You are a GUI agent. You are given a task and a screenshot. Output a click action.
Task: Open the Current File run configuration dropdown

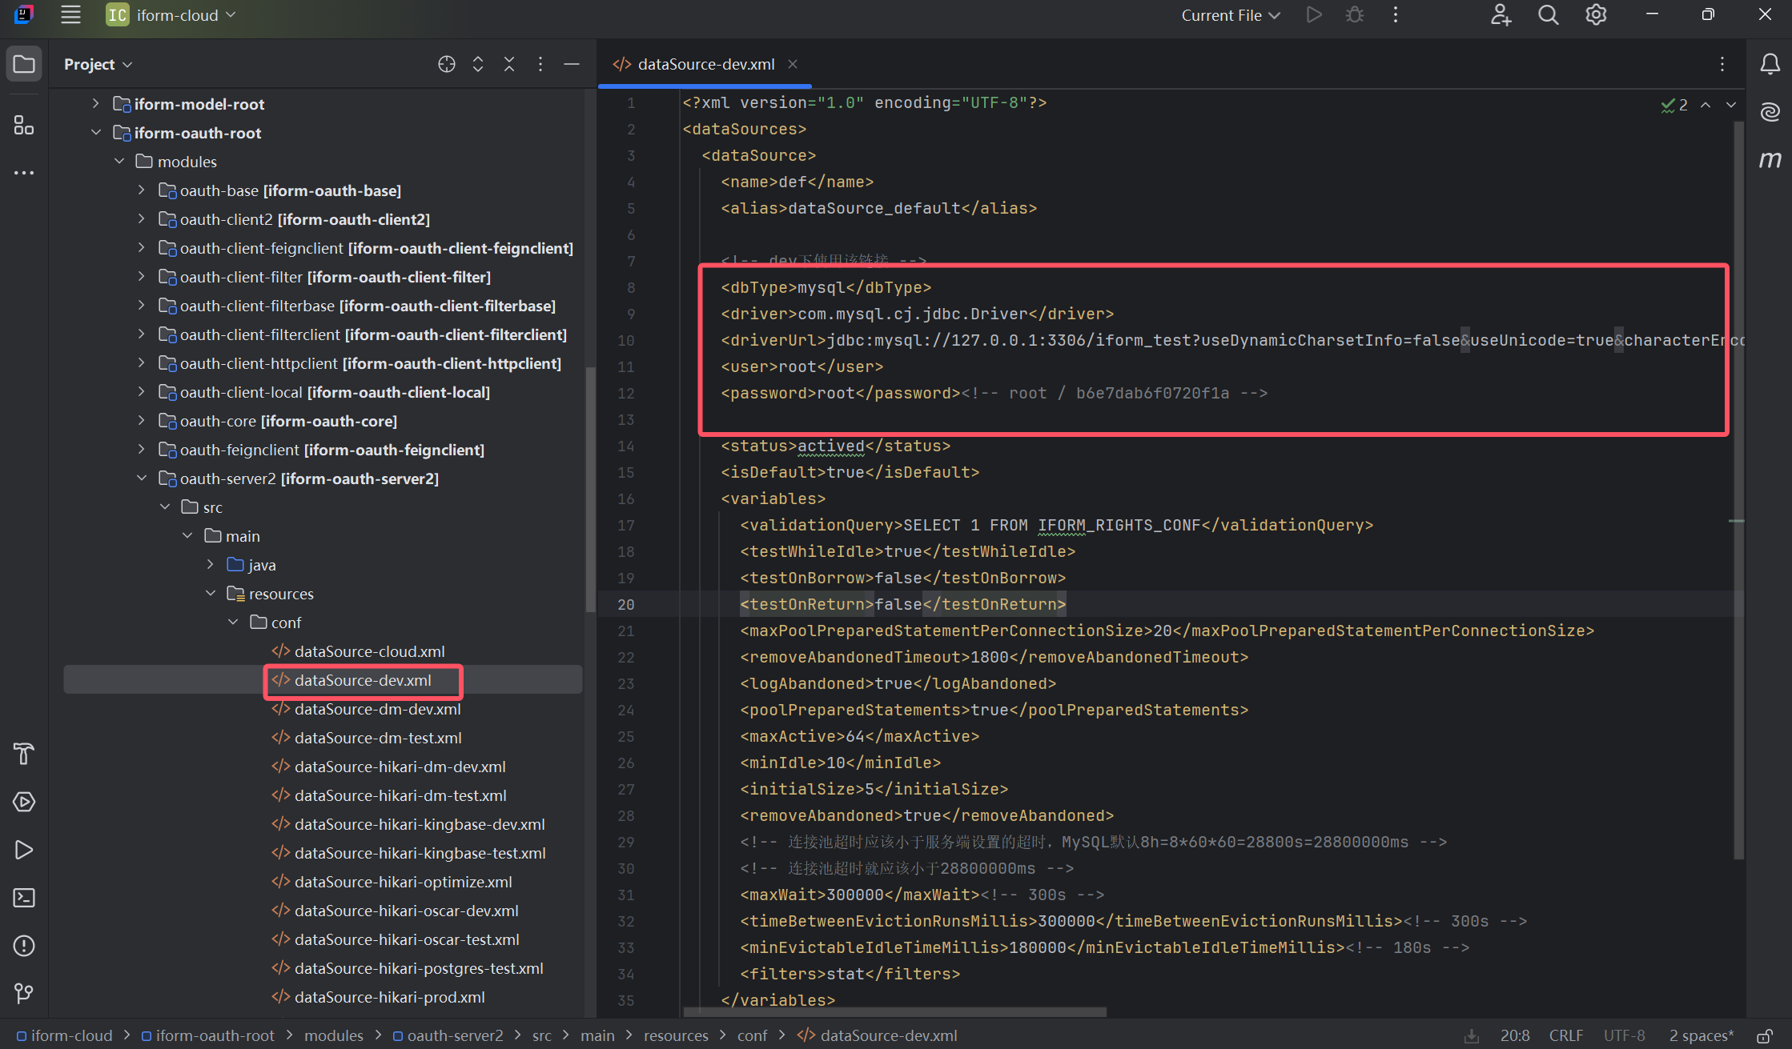tap(1231, 15)
